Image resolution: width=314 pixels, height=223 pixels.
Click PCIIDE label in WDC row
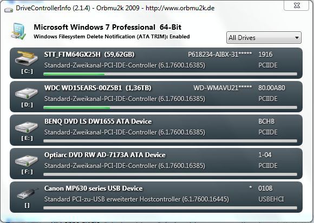(268, 99)
